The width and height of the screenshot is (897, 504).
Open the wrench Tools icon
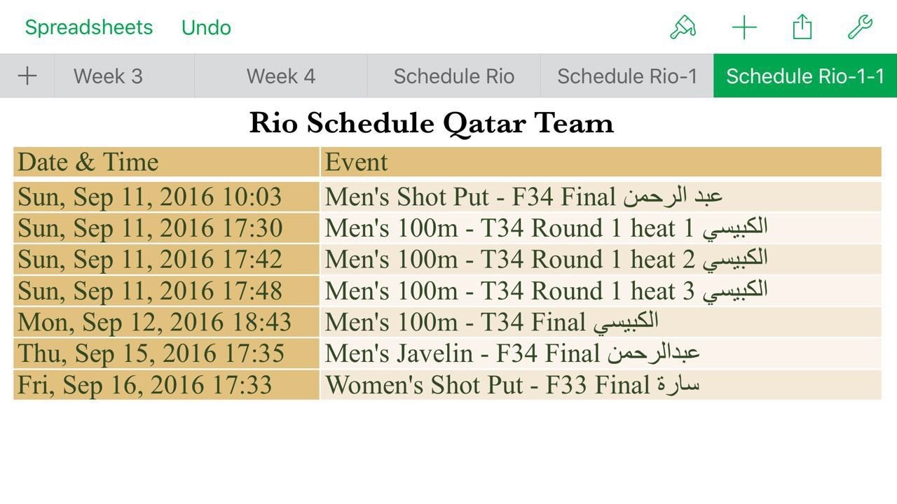click(x=860, y=27)
